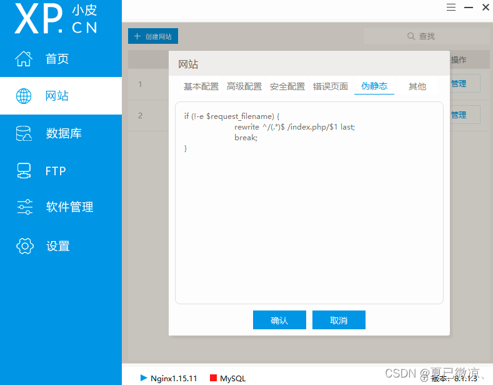Click the 查找 search field
The width and height of the screenshot is (493, 385).
pyautogui.click(x=427, y=36)
